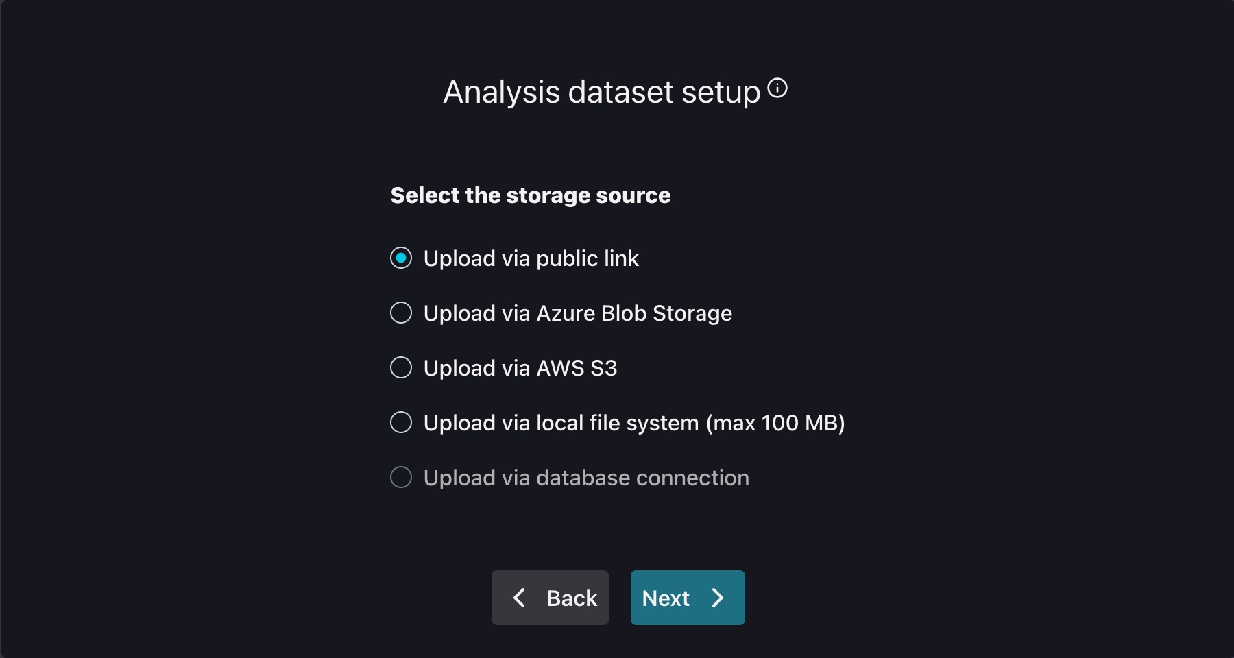
Task: Click the 'Analysis dataset setup' title
Action: (x=601, y=92)
